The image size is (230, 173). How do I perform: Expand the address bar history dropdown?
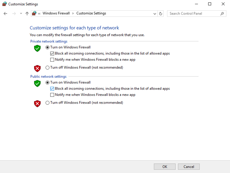pyautogui.click(x=155, y=13)
